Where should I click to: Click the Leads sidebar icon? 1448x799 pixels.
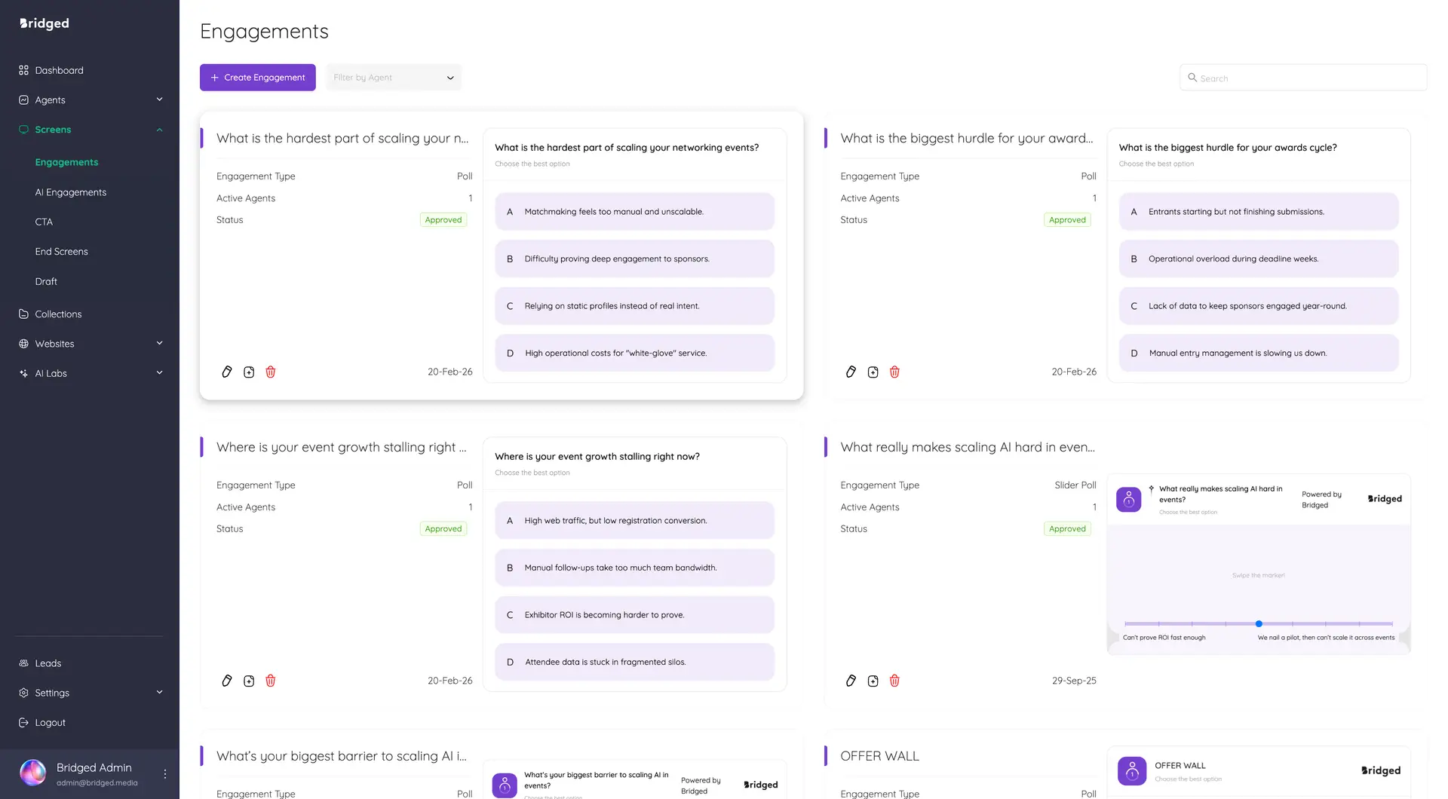[24, 663]
